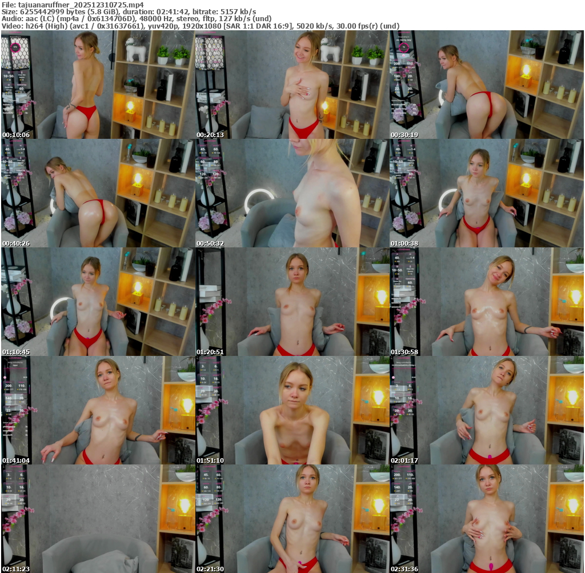Screen dimensions: 585x573
Task: Select the thumbnail at 01:51:10
Action: [292, 410]
